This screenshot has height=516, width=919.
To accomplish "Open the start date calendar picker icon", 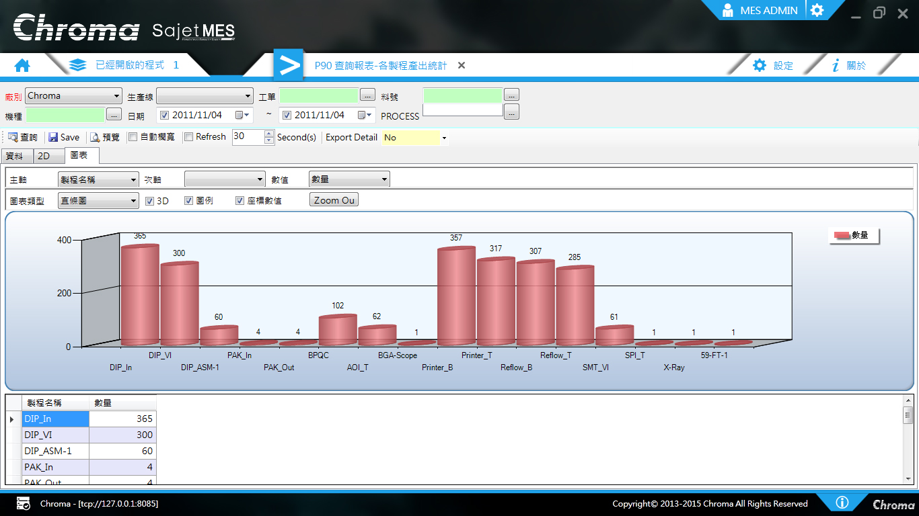I will [x=242, y=115].
